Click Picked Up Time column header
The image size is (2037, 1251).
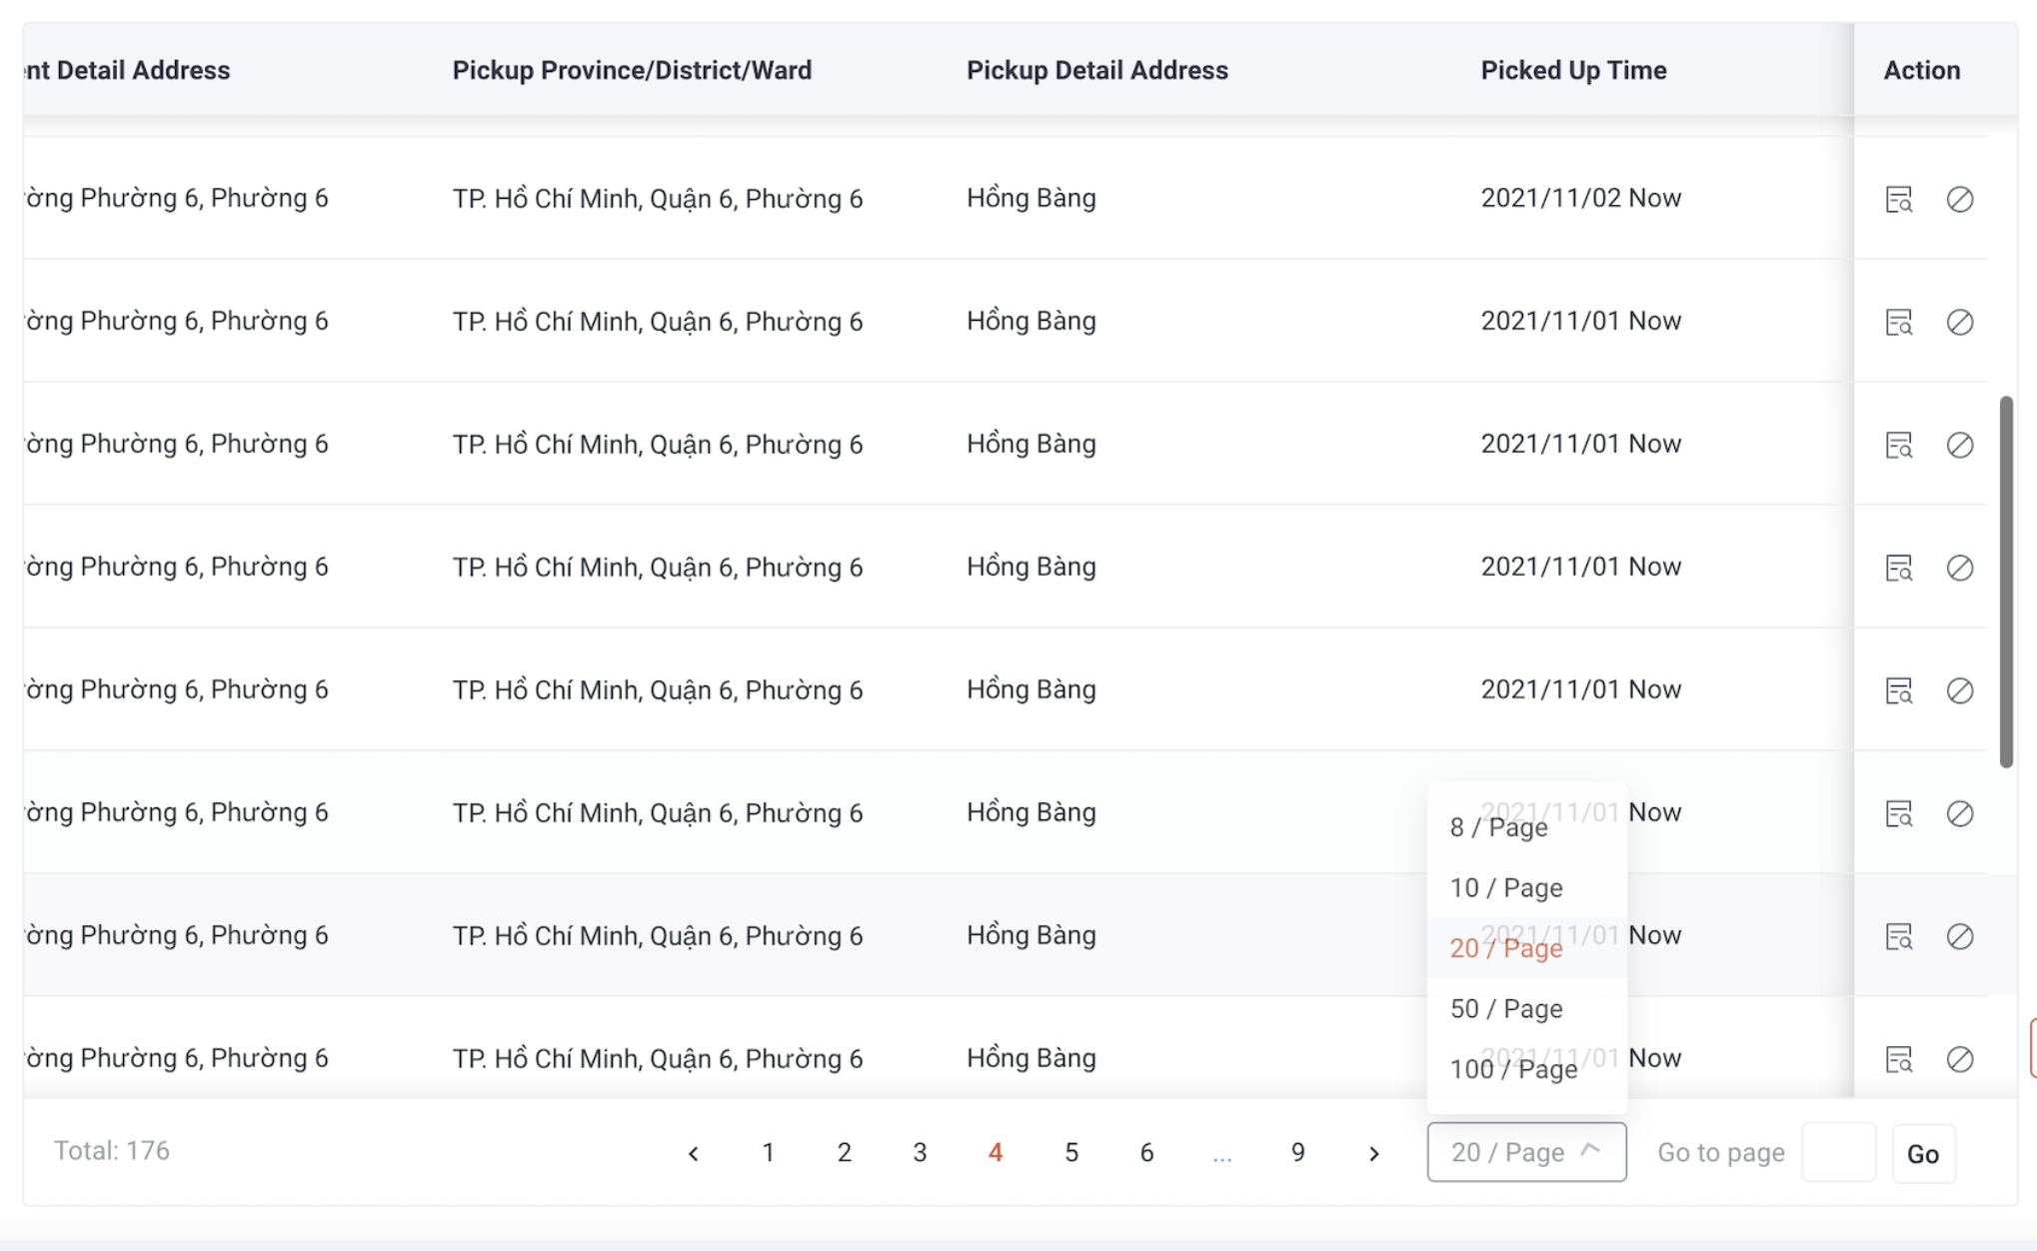(x=1573, y=70)
